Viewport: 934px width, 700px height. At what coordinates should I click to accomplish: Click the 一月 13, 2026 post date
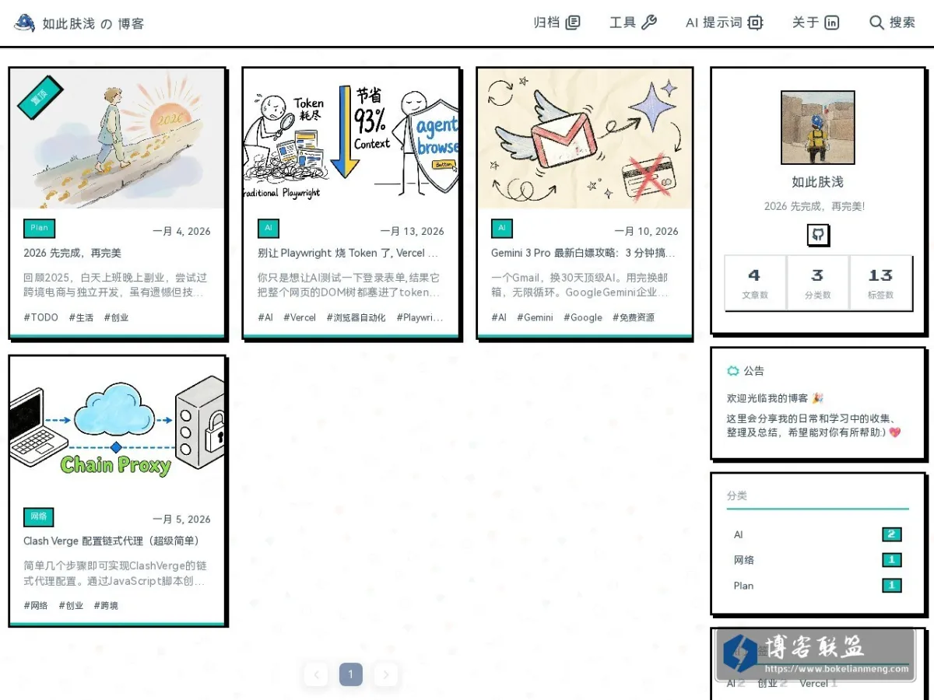412,231
